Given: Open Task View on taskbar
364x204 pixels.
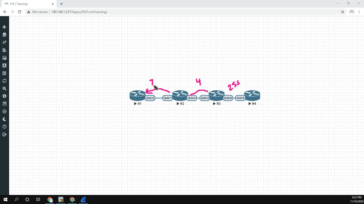Looking at the screenshot, I should (x=38, y=199).
